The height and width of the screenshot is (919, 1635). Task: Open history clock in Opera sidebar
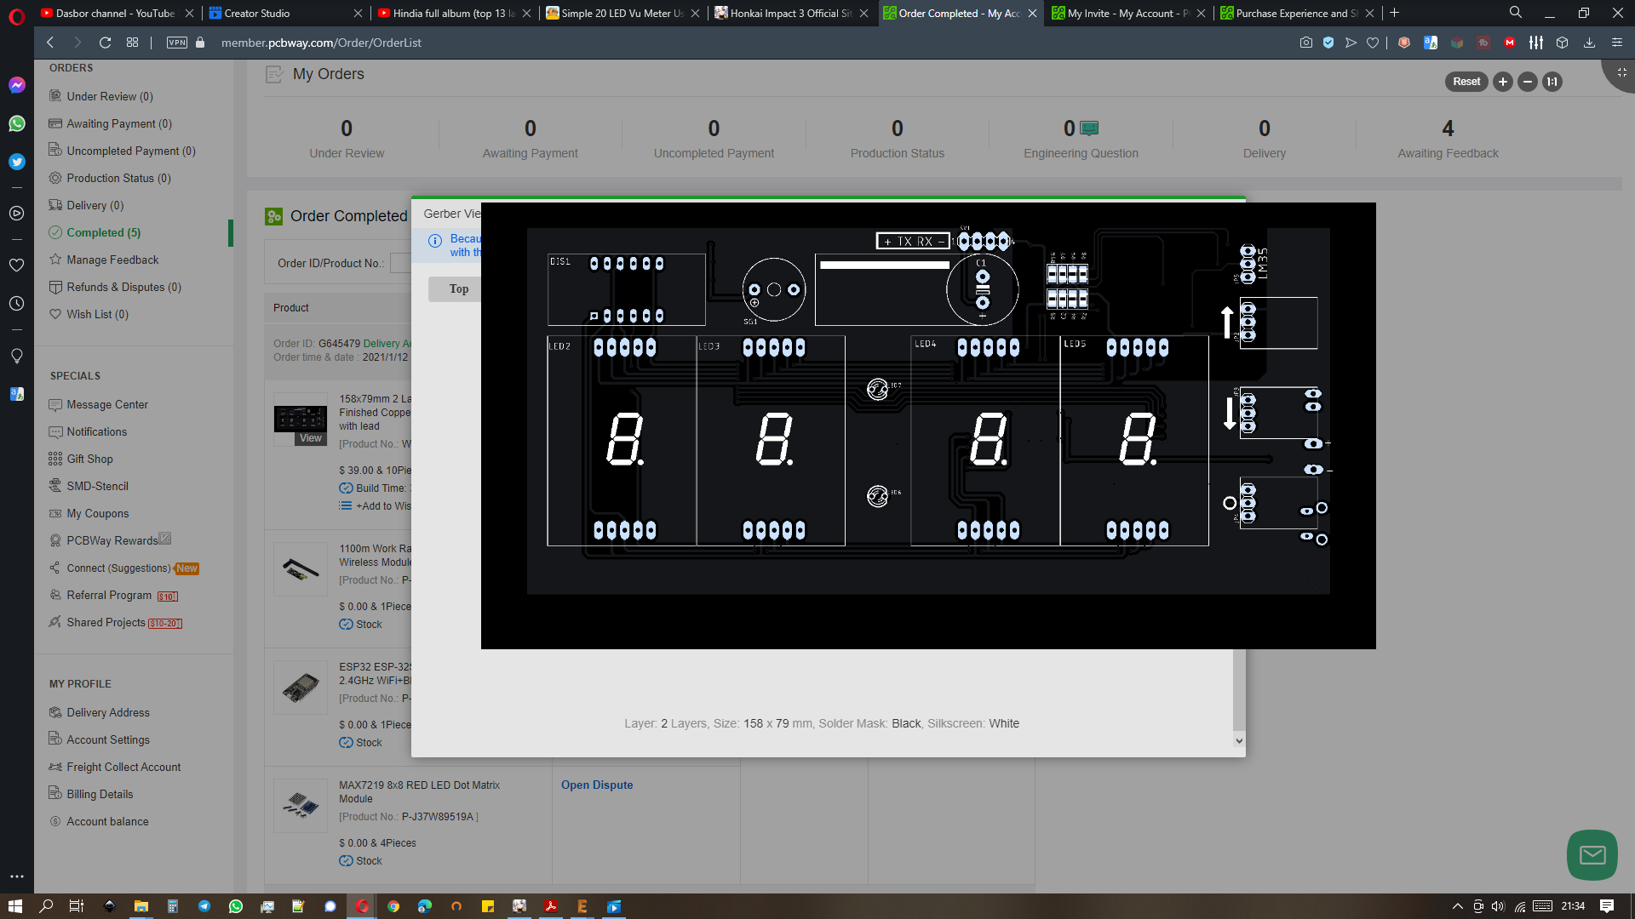point(17,304)
